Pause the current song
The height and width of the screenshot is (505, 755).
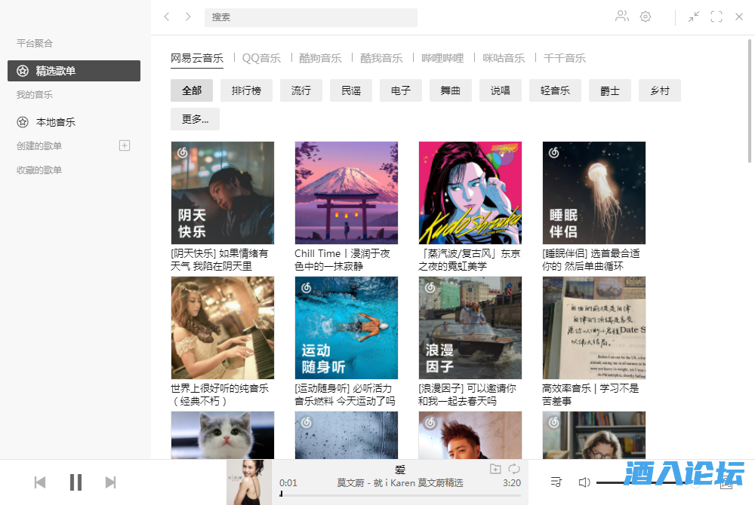tap(75, 482)
